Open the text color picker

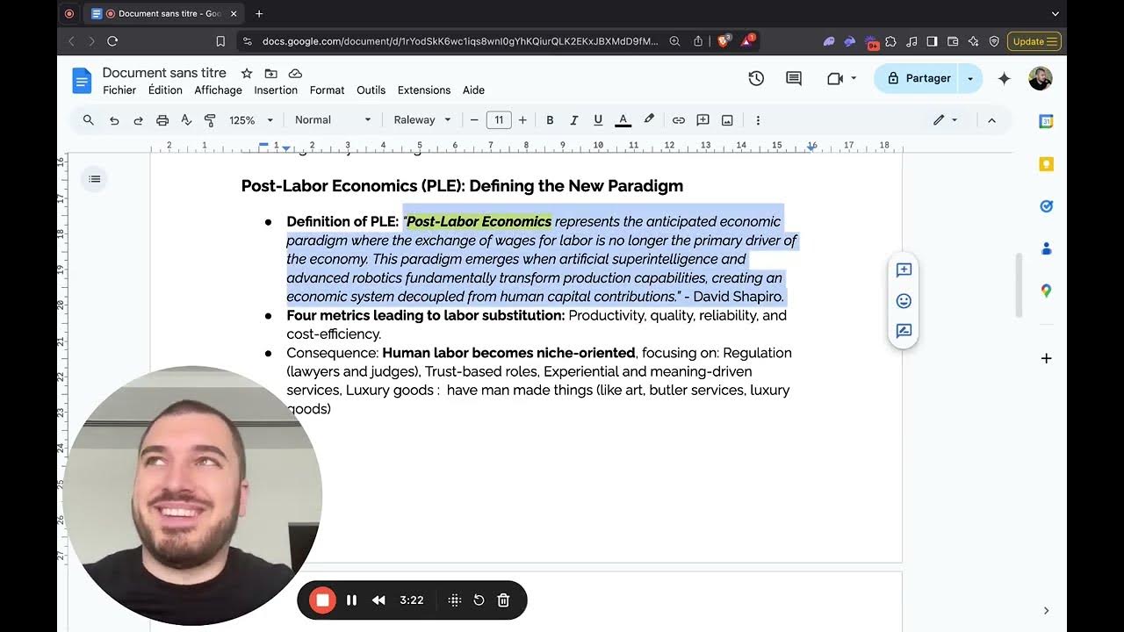click(x=623, y=120)
